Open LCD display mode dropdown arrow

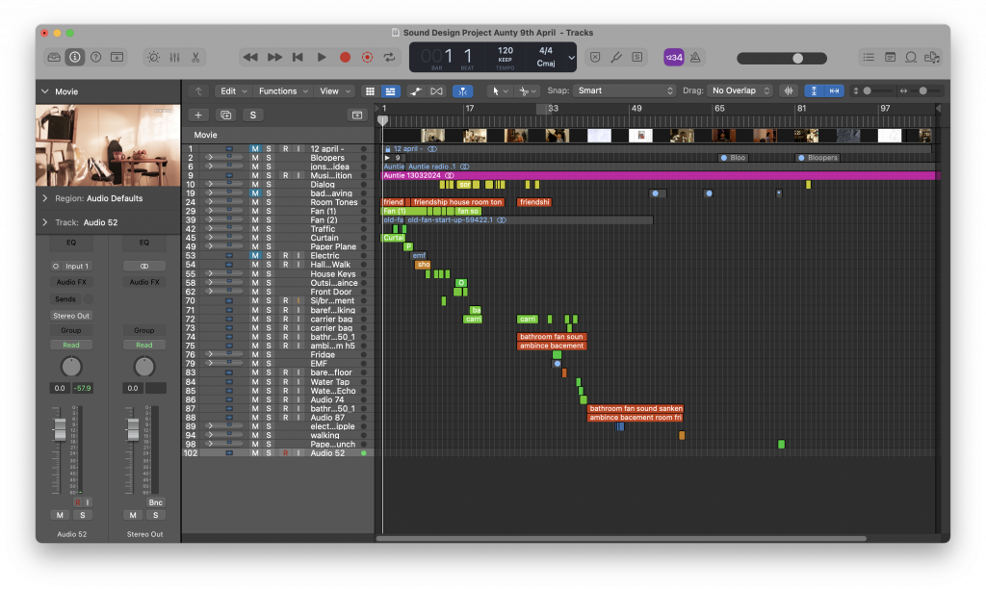(571, 58)
